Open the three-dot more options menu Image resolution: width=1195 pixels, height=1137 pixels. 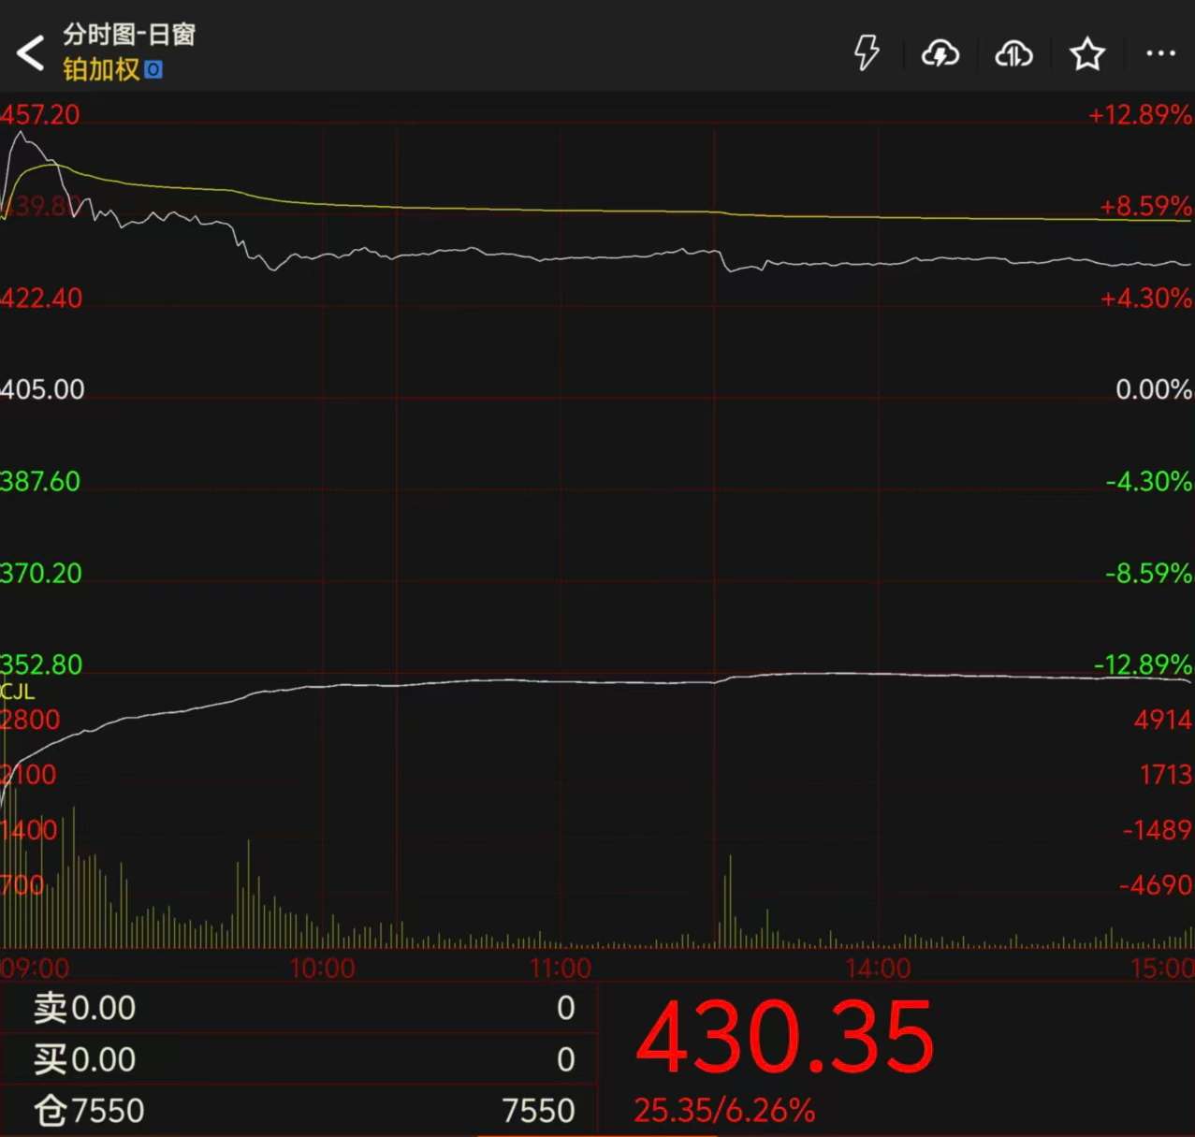coord(1160,53)
